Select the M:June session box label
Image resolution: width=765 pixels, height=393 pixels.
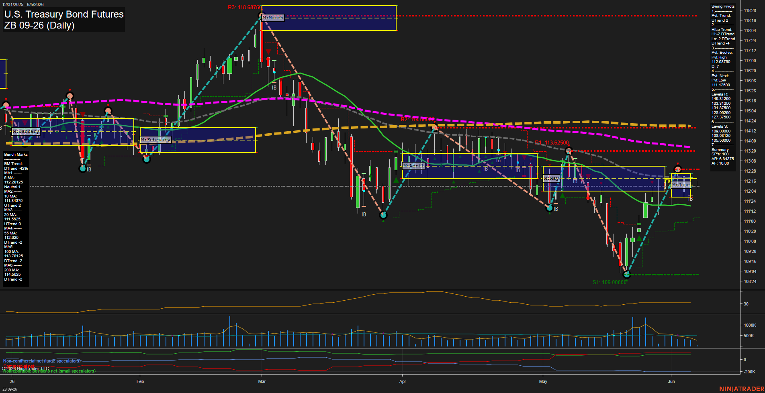pos(681,185)
